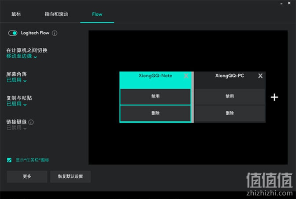Select the XiongQQ-Note computer header
Screen dimensions: 296x199
tap(155, 80)
